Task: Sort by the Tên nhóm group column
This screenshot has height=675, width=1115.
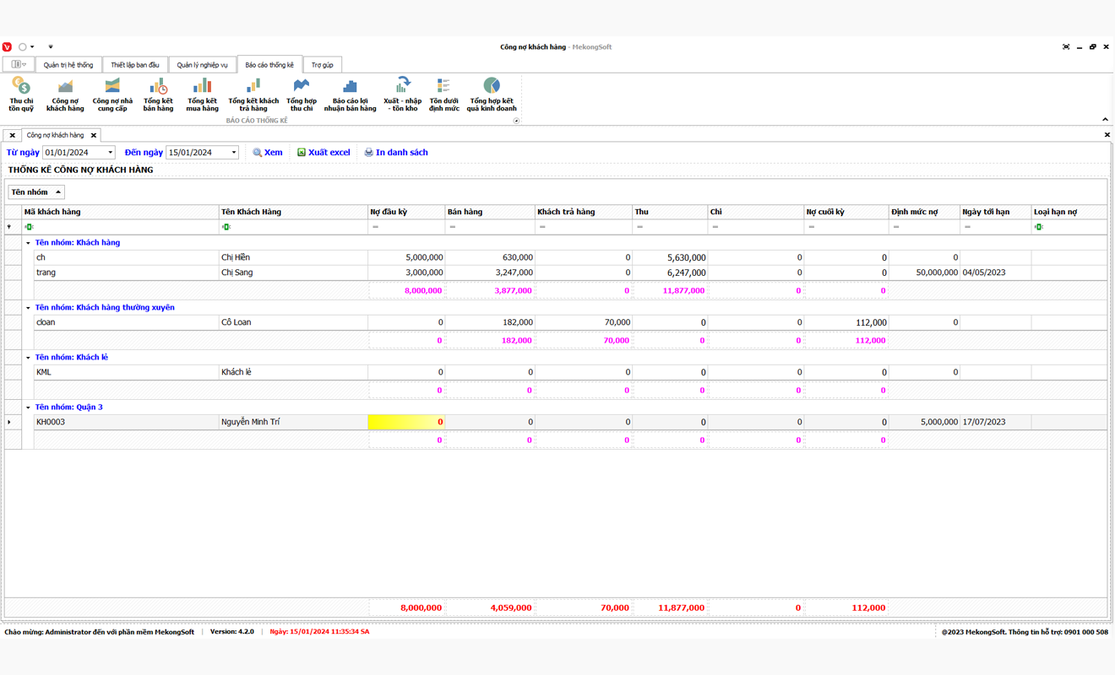Action: coord(35,192)
